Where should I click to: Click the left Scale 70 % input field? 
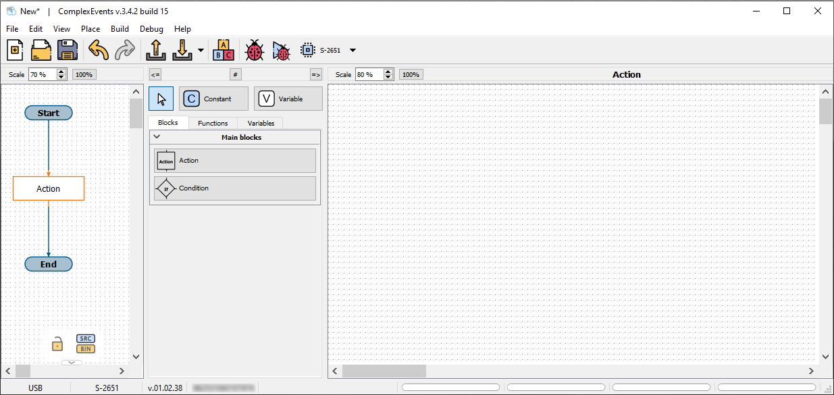(42, 74)
